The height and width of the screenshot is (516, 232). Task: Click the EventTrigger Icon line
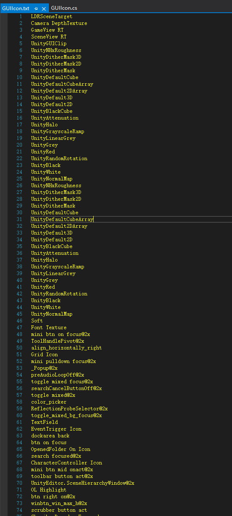[56, 429]
